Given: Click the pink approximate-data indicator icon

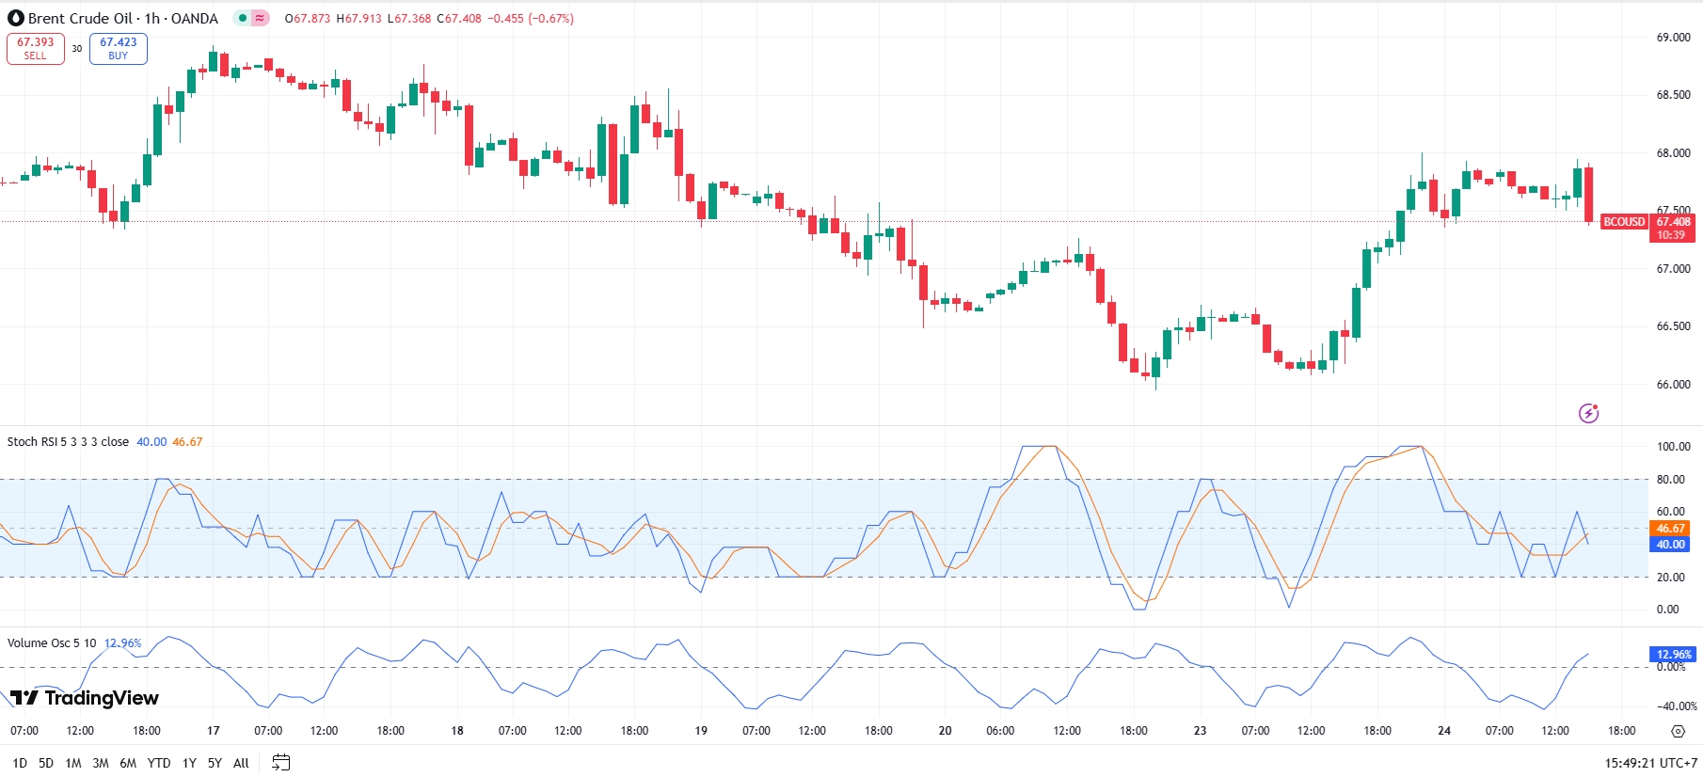Looking at the screenshot, I should pos(260,18).
